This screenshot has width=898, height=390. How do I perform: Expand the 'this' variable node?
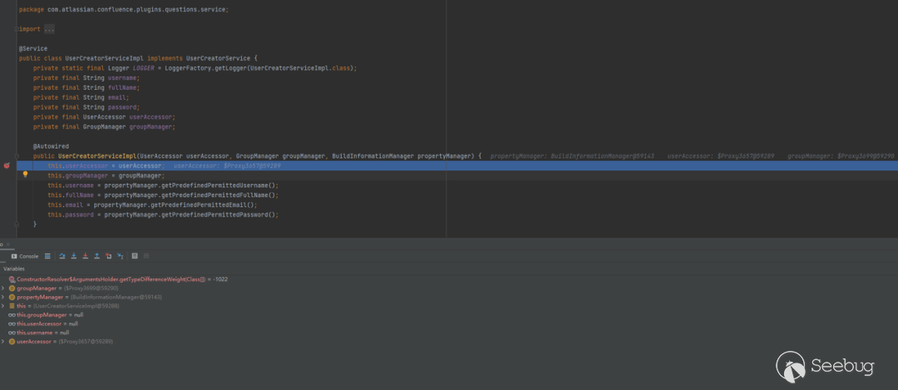click(x=2, y=306)
